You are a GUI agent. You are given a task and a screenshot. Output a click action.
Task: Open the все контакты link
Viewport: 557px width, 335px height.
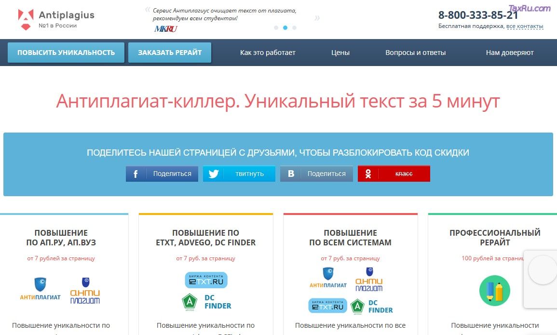click(525, 27)
